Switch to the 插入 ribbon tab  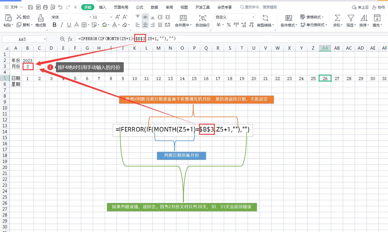tap(102, 7)
